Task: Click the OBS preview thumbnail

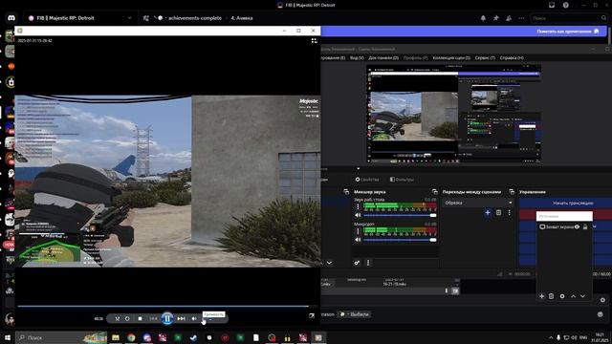Action: pos(454,114)
